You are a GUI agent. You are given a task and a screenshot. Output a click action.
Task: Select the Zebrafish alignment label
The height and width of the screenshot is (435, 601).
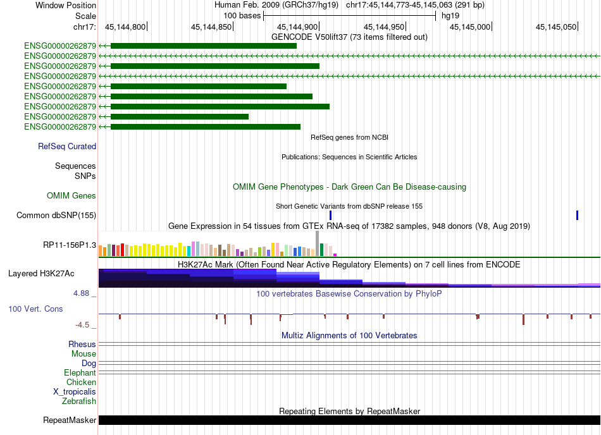(x=79, y=401)
